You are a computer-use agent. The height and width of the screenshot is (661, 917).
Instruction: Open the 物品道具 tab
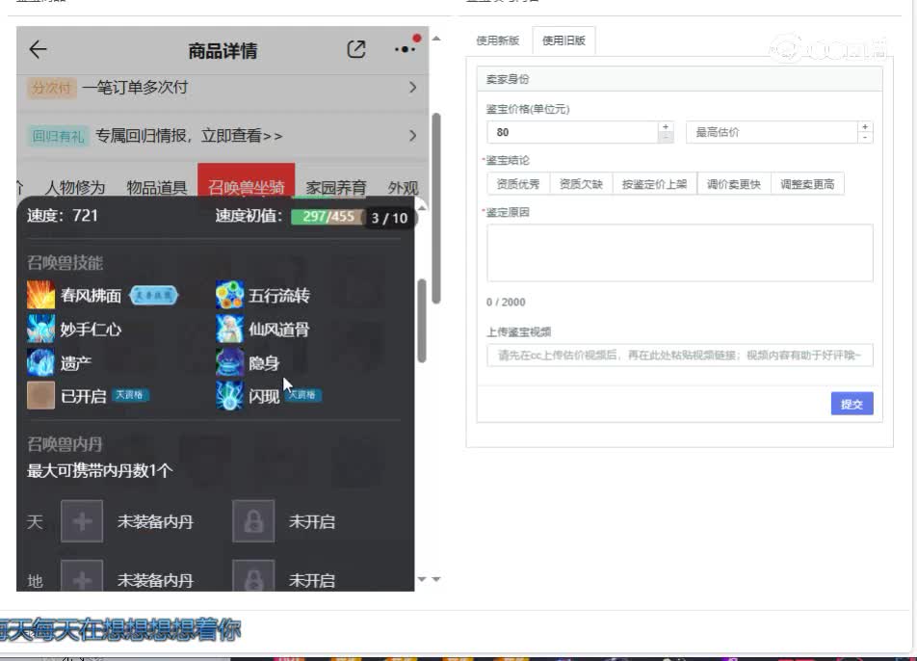tap(157, 187)
